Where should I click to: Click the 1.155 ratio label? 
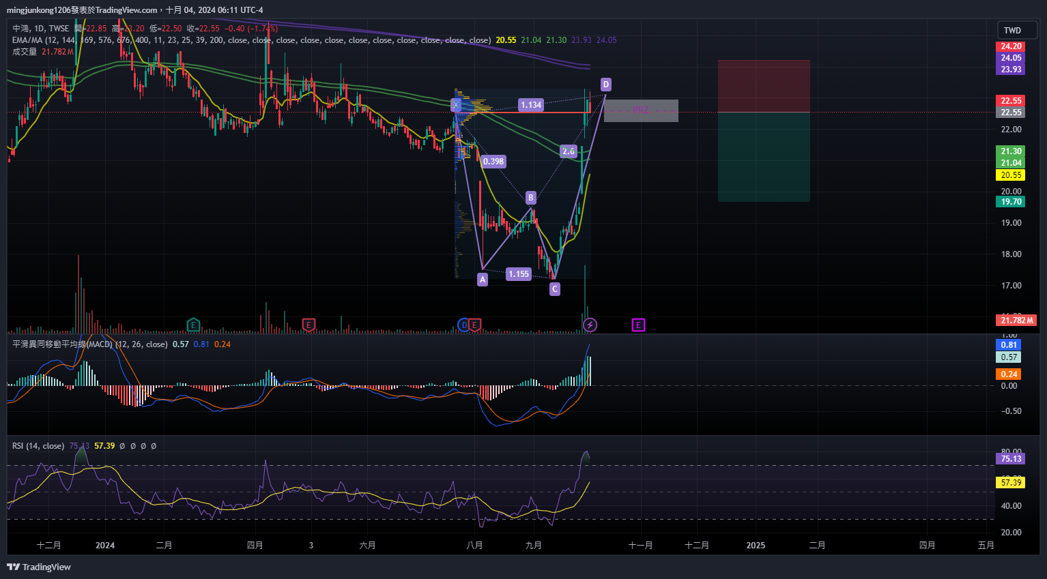(x=519, y=273)
